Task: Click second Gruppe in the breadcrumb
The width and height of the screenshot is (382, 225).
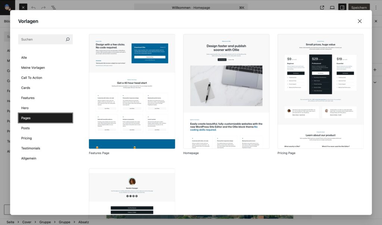Action: 65,222
